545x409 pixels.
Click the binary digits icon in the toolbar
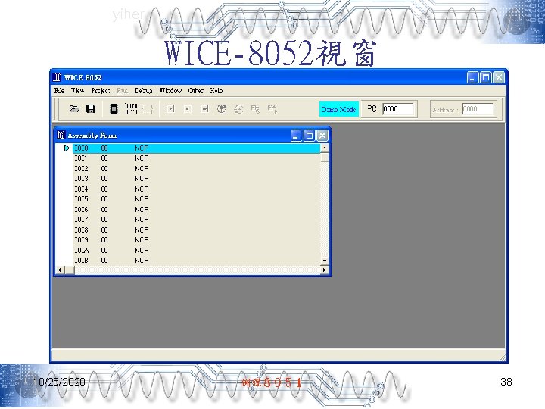131,108
